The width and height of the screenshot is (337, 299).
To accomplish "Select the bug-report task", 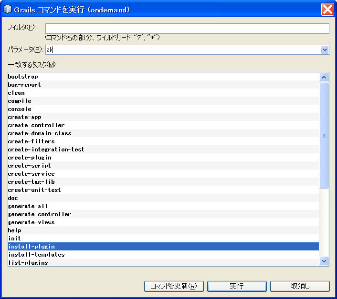I will tap(163, 85).
